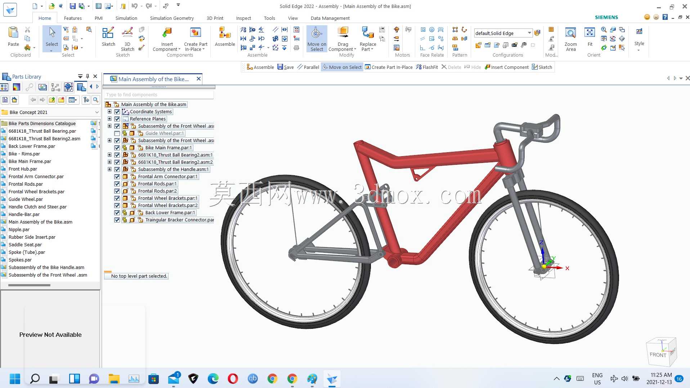Open the Customize Quick Access Toolbar arrow
Image resolution: width=690 pixels, height=388 pixels.
pos(178,5)
